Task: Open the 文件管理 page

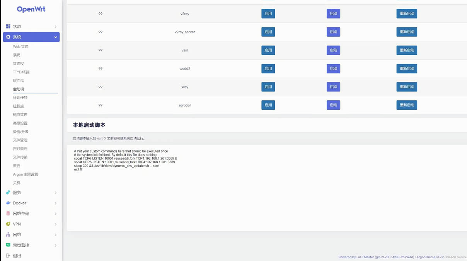Action: (x=20, y=140)
